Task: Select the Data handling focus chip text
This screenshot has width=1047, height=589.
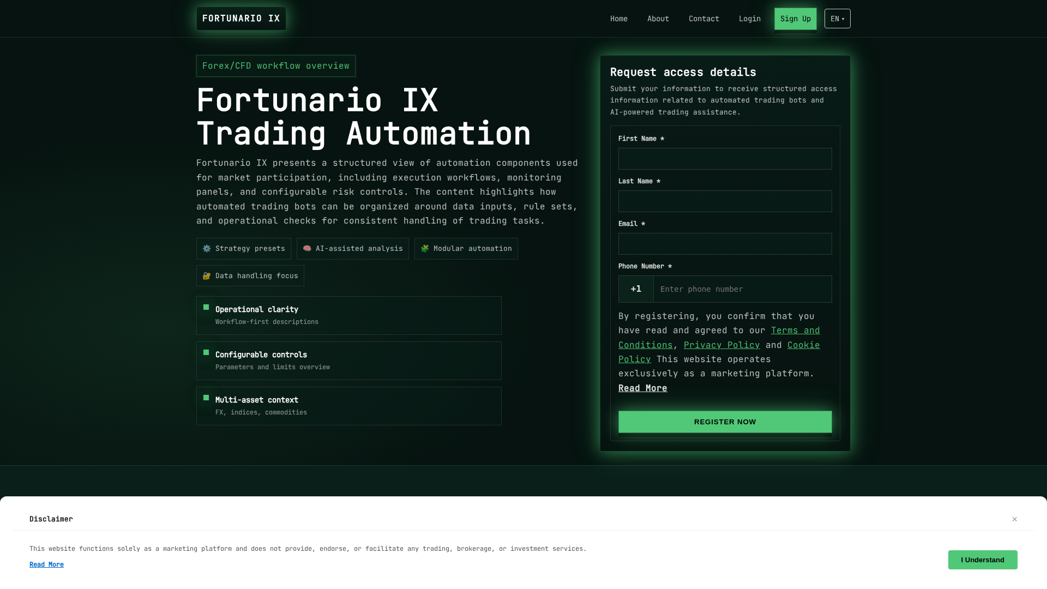Action: (x=257, y=276)
